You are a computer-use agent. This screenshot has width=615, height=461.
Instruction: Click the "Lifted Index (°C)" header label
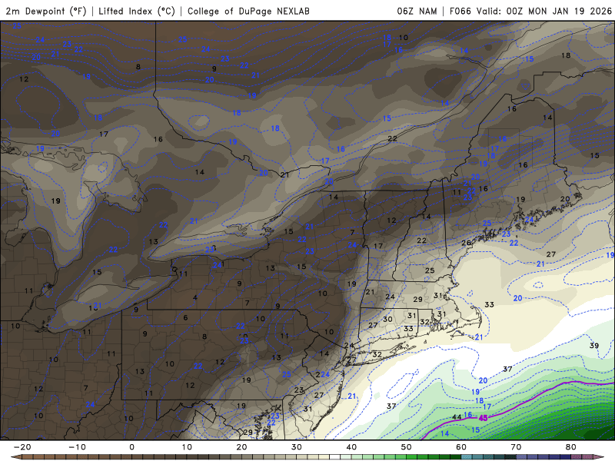tap(137, 11)
